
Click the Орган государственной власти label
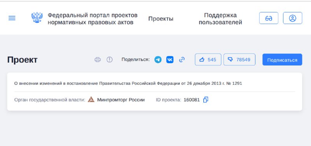(x=50, y=100)
